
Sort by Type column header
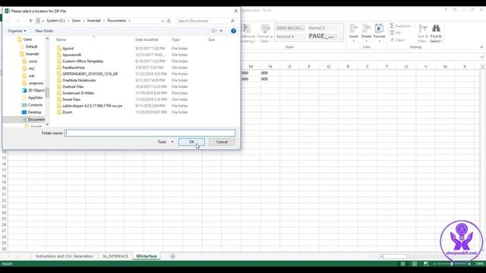pyautogui.click(x=175, y=39)
